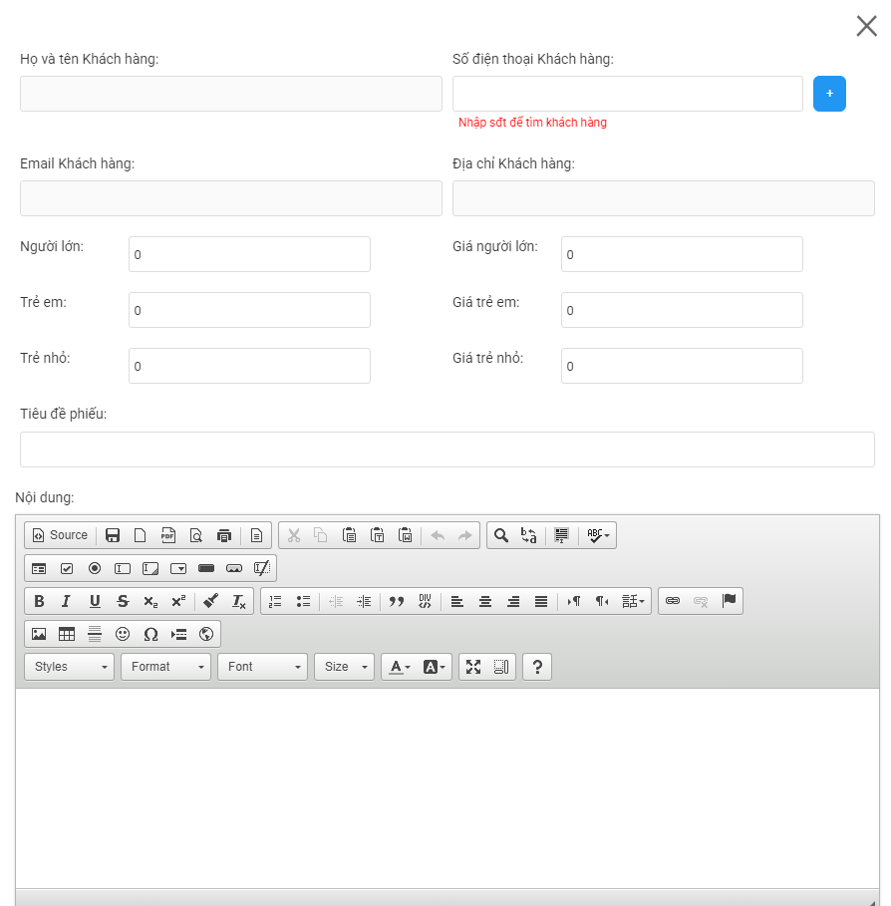Click the Save icon in editor toolbar

113,535
